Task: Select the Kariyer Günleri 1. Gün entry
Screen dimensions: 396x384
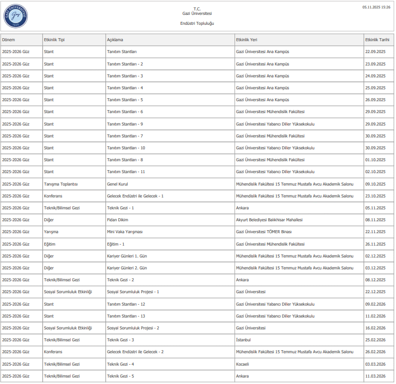Action: tap(127, 256)
